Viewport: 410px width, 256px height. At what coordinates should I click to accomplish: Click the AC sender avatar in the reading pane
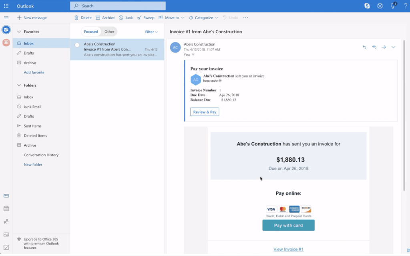coord(175,48)
